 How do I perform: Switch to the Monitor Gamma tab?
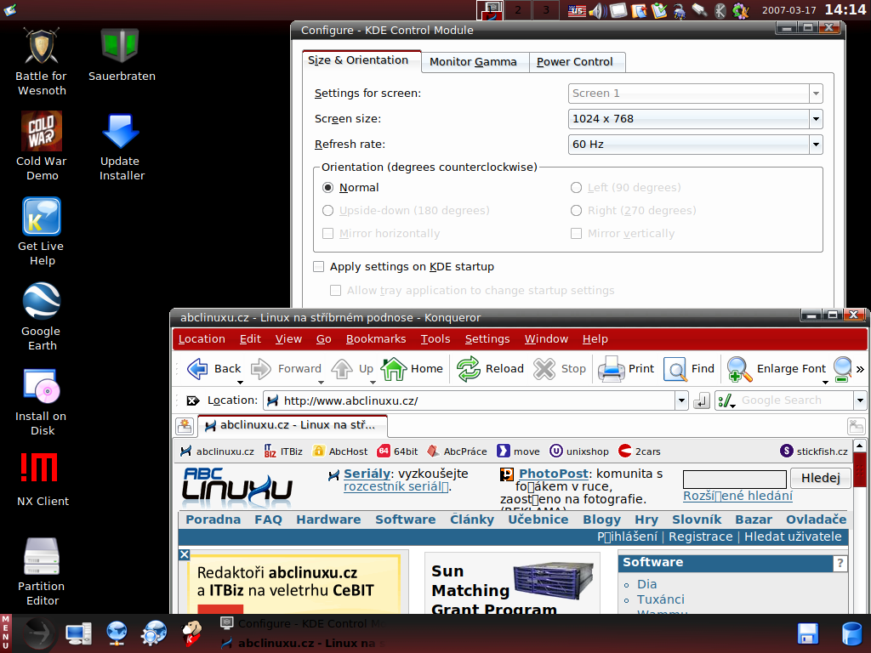pos(473,61)
